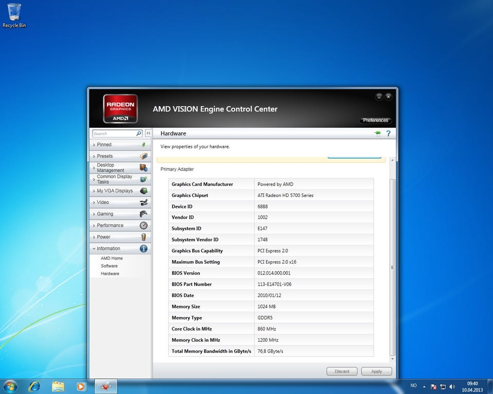The image size is (493, 394).
Task: Click the volume speaker tray icon
Action: tap(452, 386)
